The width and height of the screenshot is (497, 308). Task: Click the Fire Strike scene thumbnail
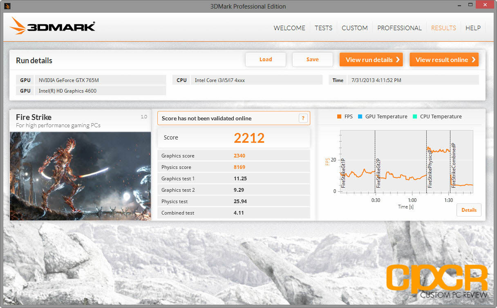[x=81, y=176]
